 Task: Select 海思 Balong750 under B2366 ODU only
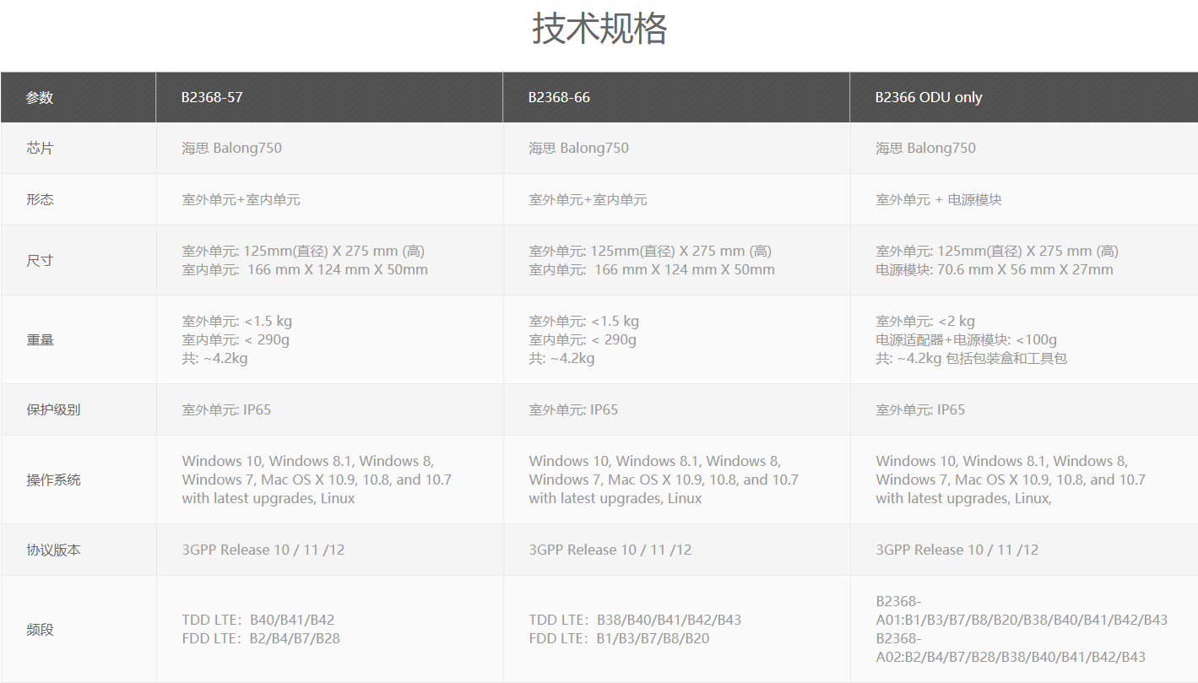click(926, 149)
